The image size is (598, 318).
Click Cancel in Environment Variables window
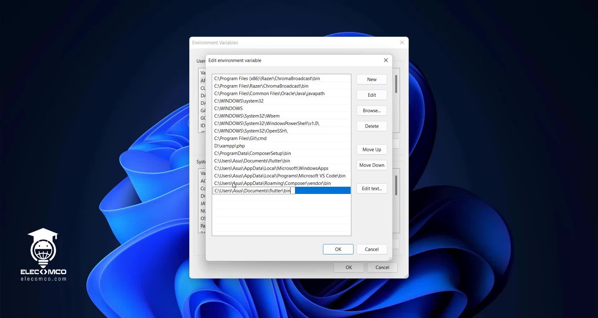(382, 267)
